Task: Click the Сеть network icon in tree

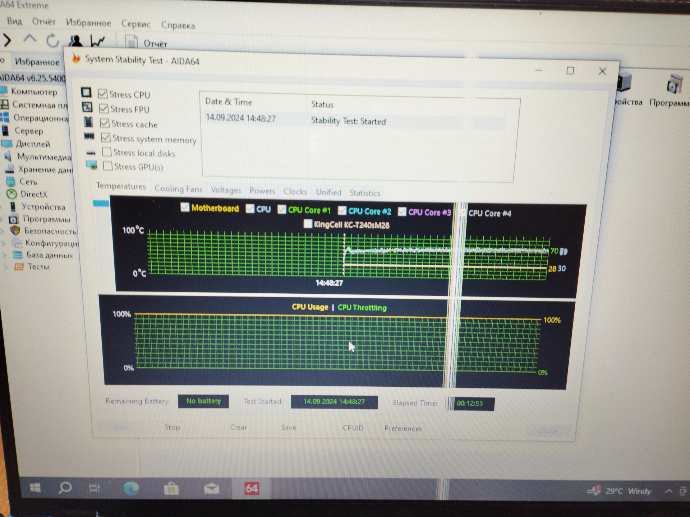Action: click(x=11, y=181)
